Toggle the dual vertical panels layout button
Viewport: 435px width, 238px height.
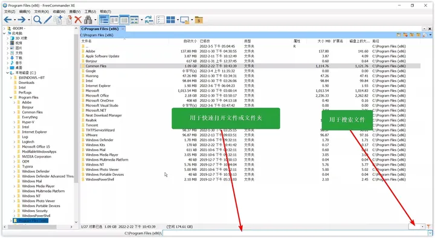tap(114, 20)
